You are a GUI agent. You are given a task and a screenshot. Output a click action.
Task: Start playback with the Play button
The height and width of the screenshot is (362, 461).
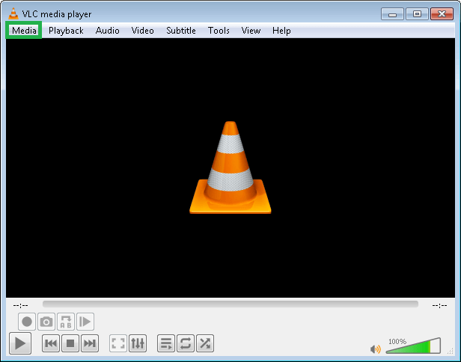(x=20, y=343)
